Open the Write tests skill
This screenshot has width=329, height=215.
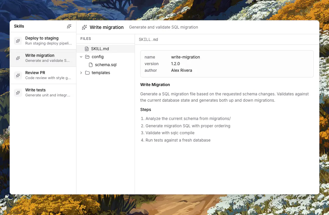coord(43,92)
